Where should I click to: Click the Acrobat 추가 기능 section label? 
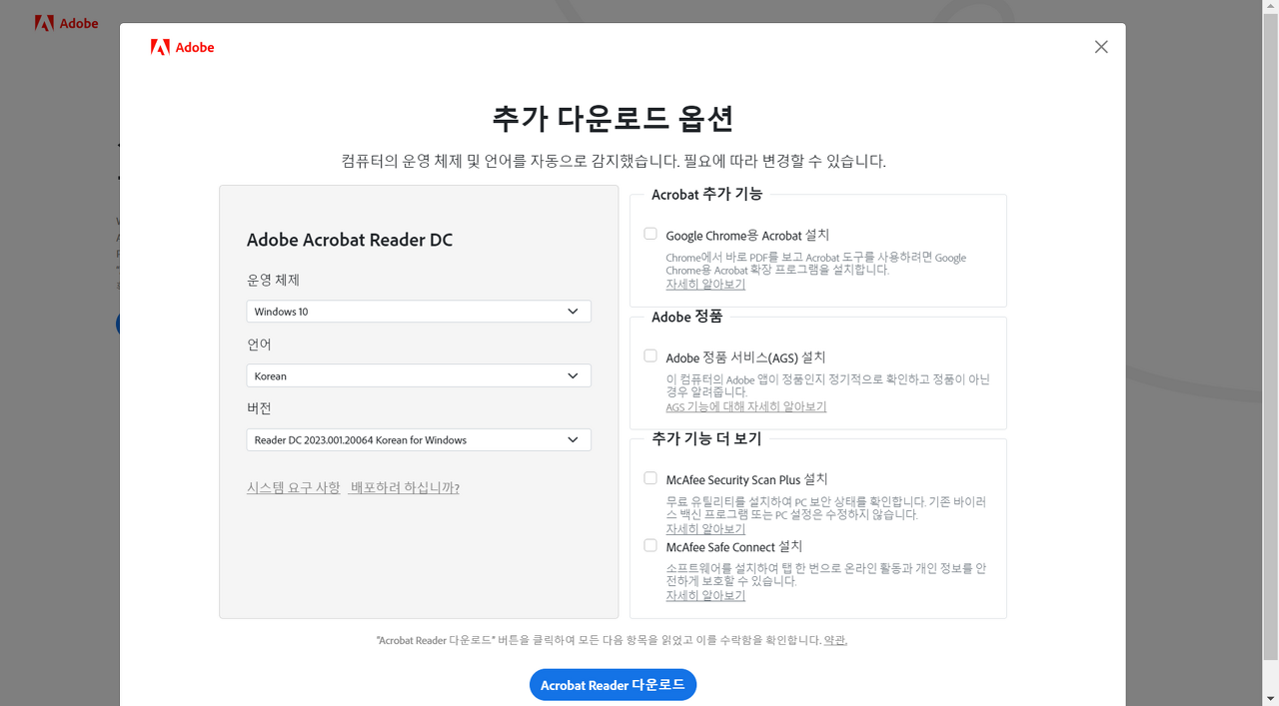[706, 195]
